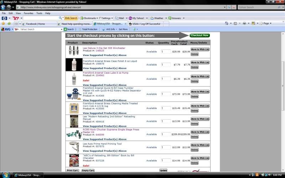Click the AVG logo on security toolbar
The height and width of the screenshot is (178, 285).
click(x=6, y=29)
